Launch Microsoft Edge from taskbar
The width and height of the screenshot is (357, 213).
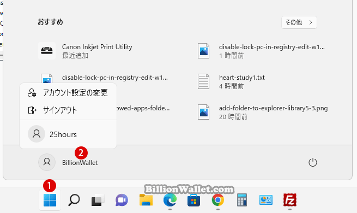[170, 200]
